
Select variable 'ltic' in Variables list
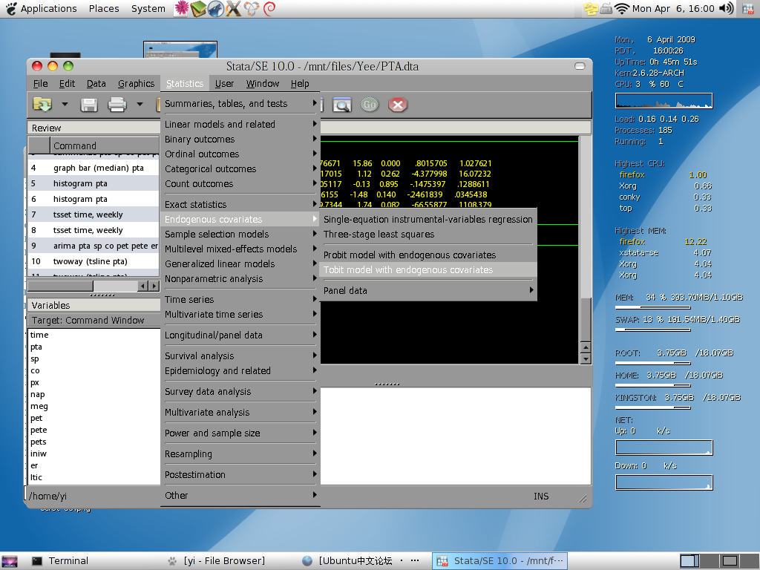click(36, 477)
